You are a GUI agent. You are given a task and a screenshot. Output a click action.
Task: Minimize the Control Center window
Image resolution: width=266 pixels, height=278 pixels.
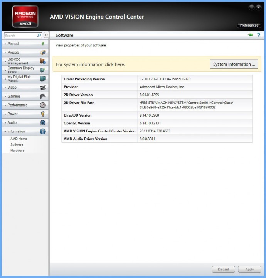(251, 7)
